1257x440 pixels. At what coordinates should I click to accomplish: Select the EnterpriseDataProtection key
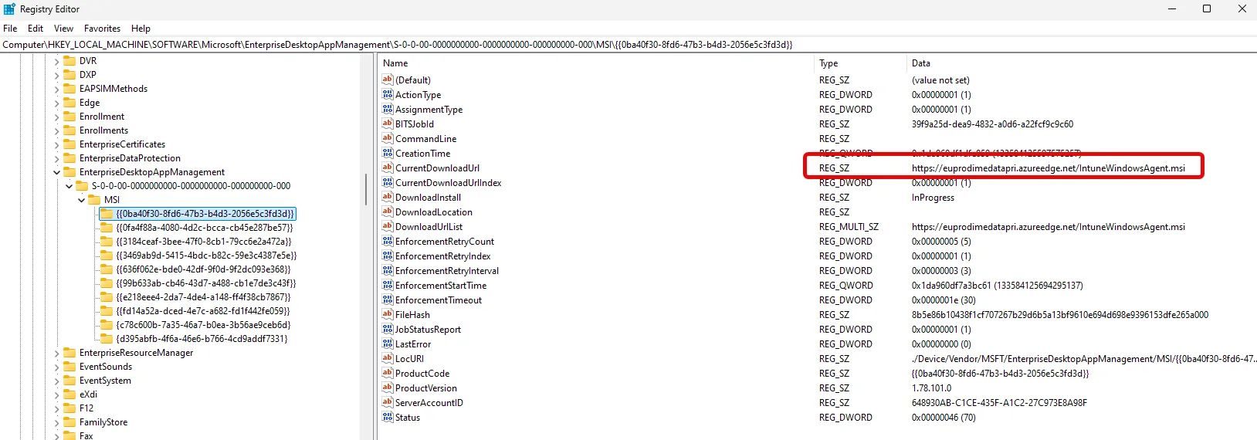coord(130,158)
